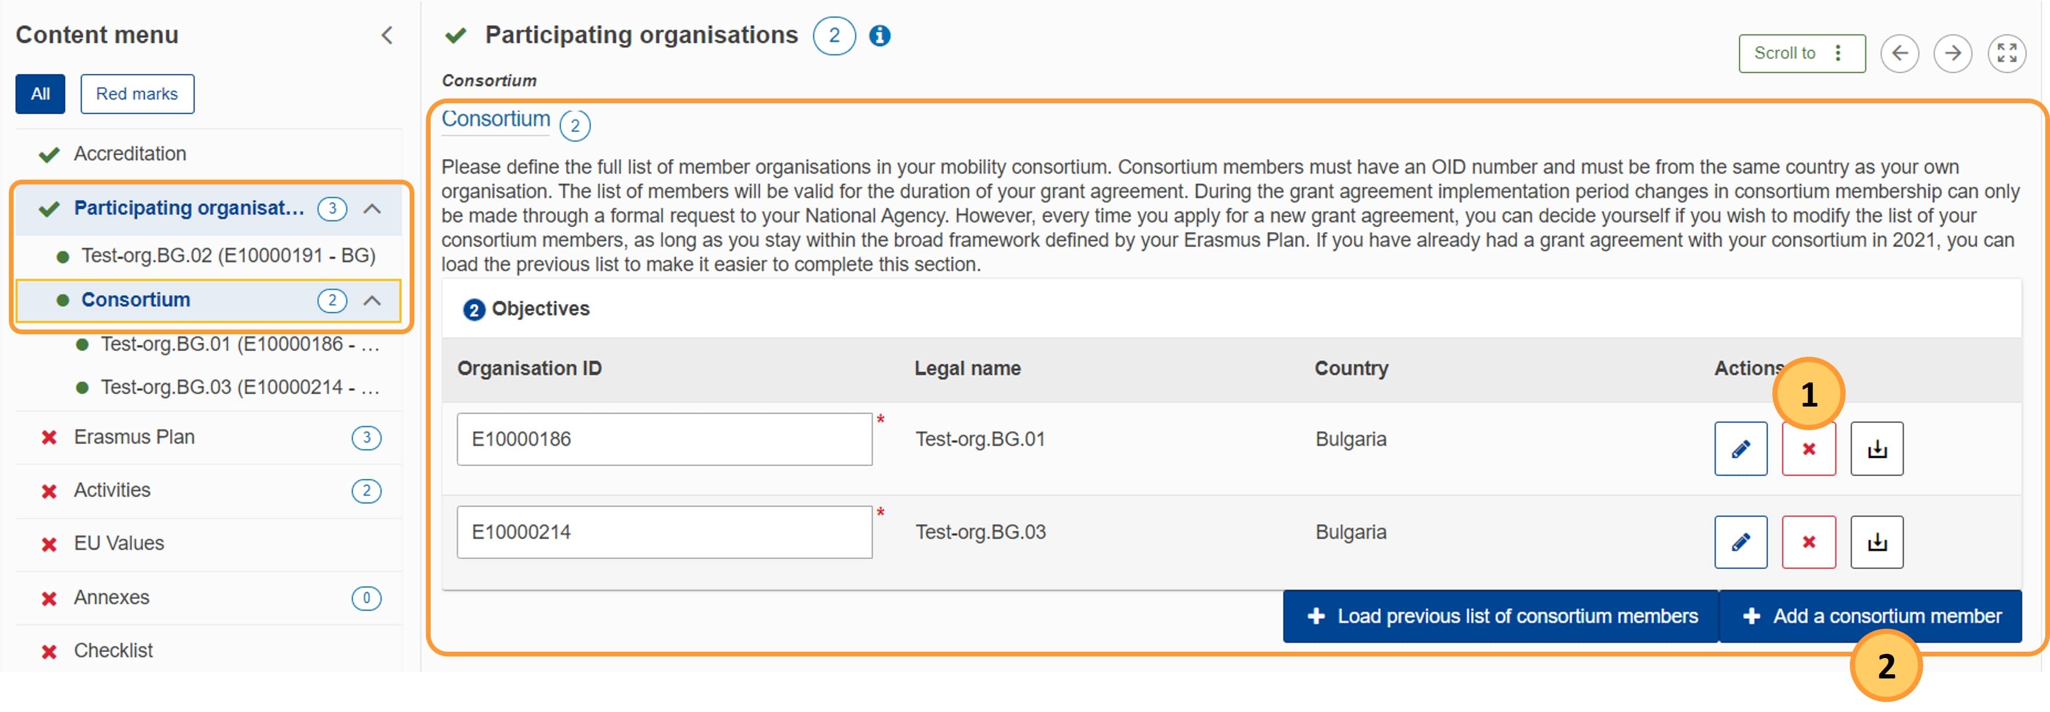The height and width of the screenshot is (712, 2050).
Task: Filter content menu by Red marks
Action: tap(137, 94)
